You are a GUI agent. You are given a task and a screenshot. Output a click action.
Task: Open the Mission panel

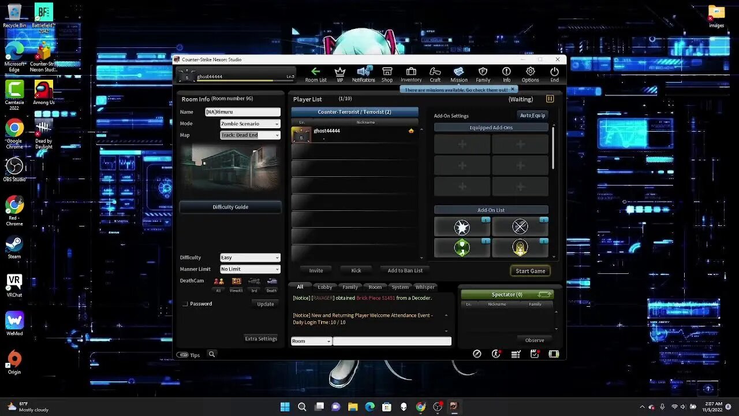click(x=459, y=75)
